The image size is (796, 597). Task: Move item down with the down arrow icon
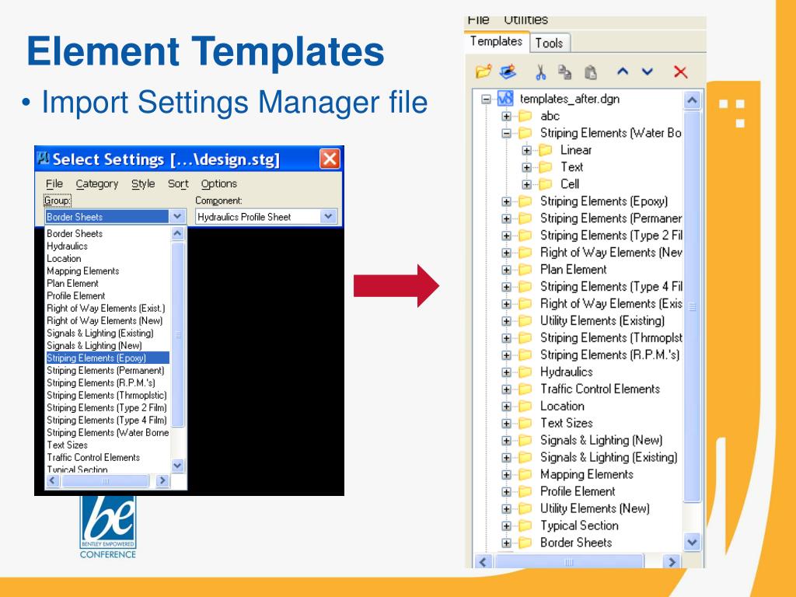point(648,72)
